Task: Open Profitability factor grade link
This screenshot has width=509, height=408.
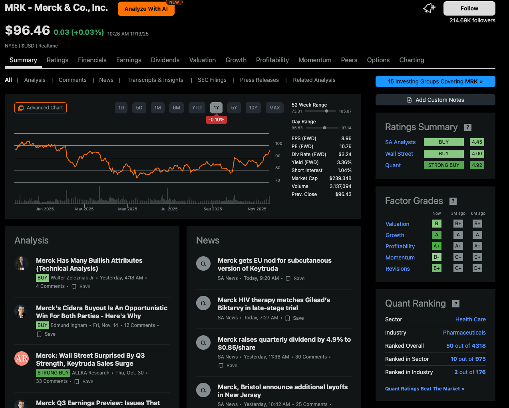Action: [400, 246]
